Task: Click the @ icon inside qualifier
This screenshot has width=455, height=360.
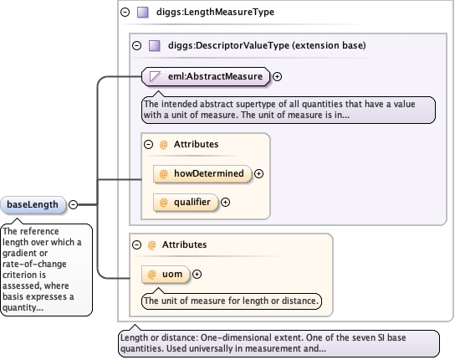Action: [x=164, y=203]
